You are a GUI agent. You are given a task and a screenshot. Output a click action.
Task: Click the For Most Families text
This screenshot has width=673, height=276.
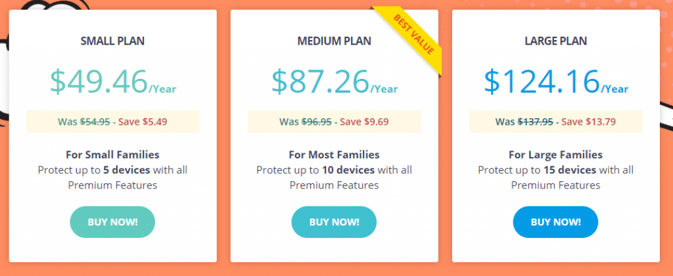tap(334, 154)
